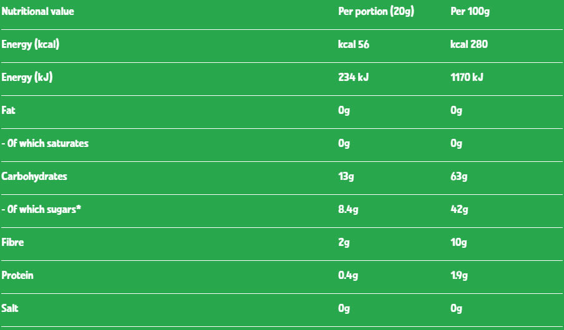Click the "13g" carbohydrates per portion value
Image resolution: width=564 pixels, height=330 pixels.
[346, 176]
